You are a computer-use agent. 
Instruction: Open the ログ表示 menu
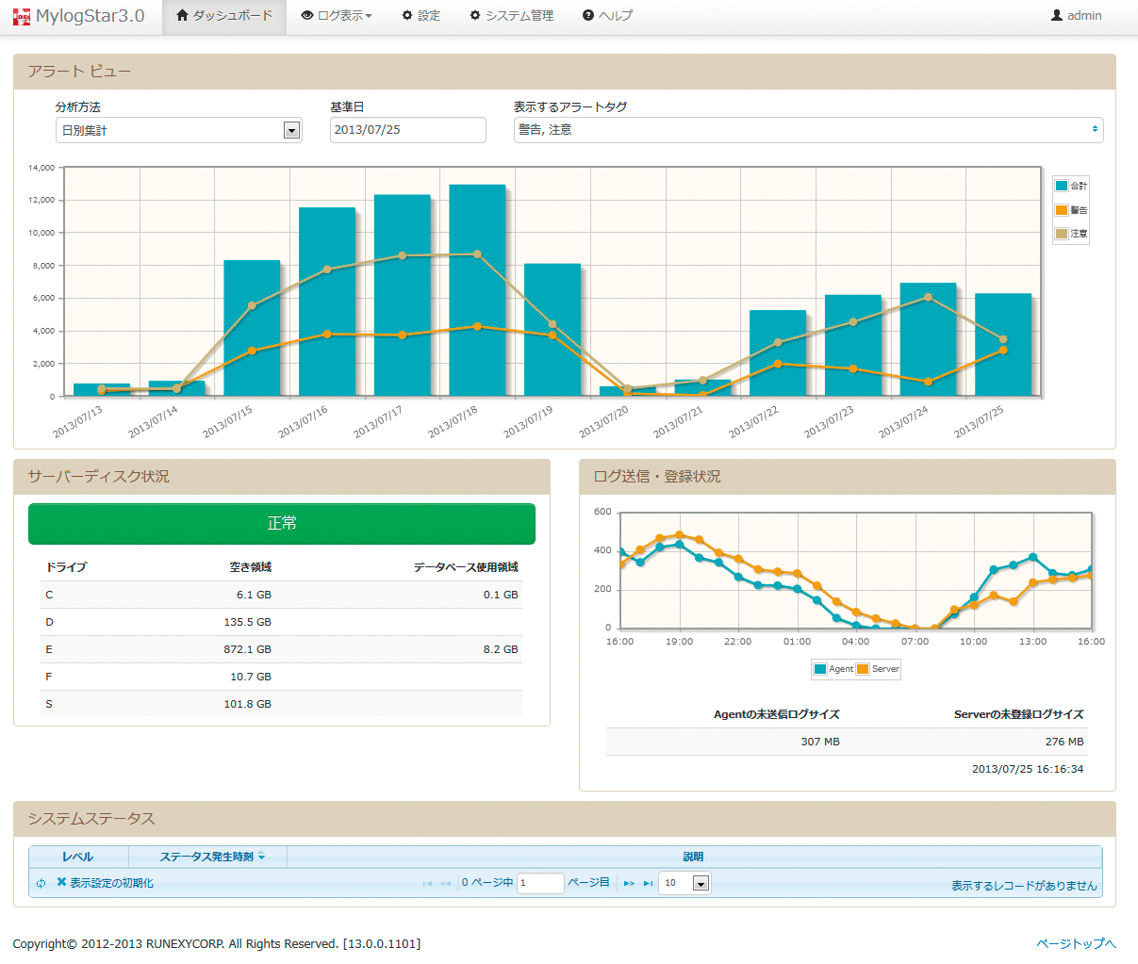click(337, 16)
